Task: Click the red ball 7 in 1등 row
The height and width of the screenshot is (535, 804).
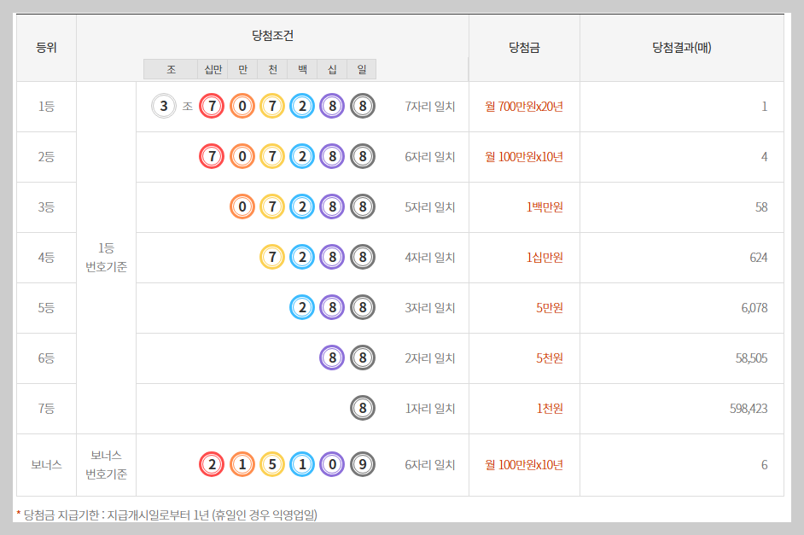Action: click(212, 106)
